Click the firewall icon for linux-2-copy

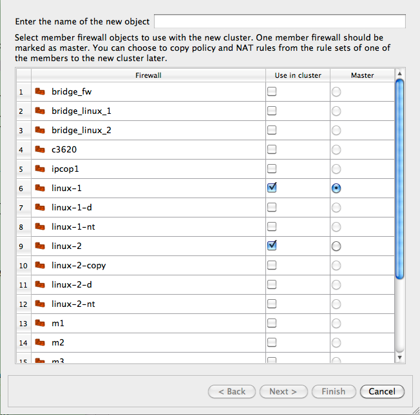click(x=40, y=265)
